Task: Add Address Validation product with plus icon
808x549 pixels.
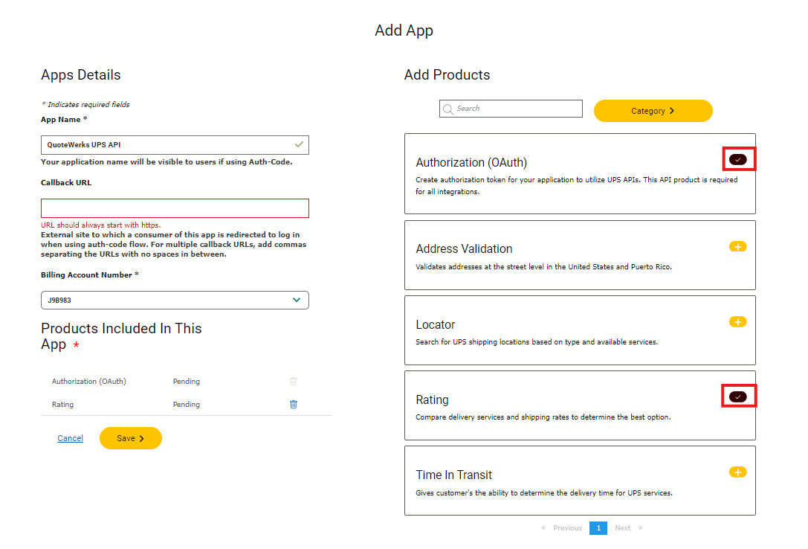Action: (737, 247)
